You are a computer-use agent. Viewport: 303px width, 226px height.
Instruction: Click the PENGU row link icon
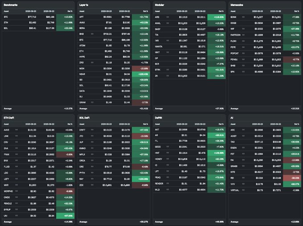pos(243,59)
